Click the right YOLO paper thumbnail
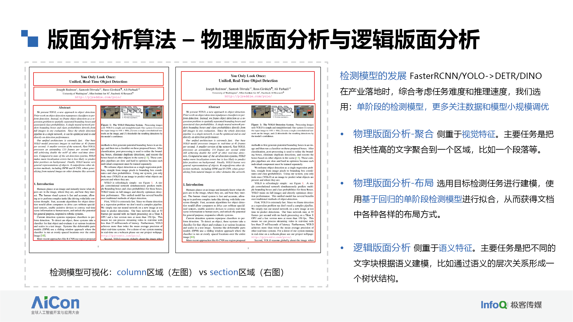 [x=248, y=160]
